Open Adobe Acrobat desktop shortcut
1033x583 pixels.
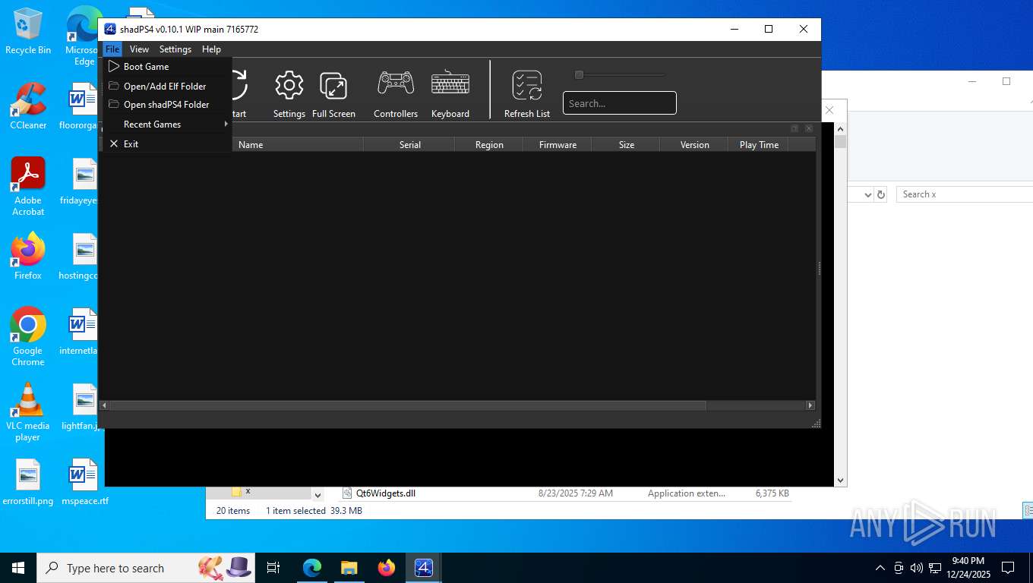coord(28,187)
